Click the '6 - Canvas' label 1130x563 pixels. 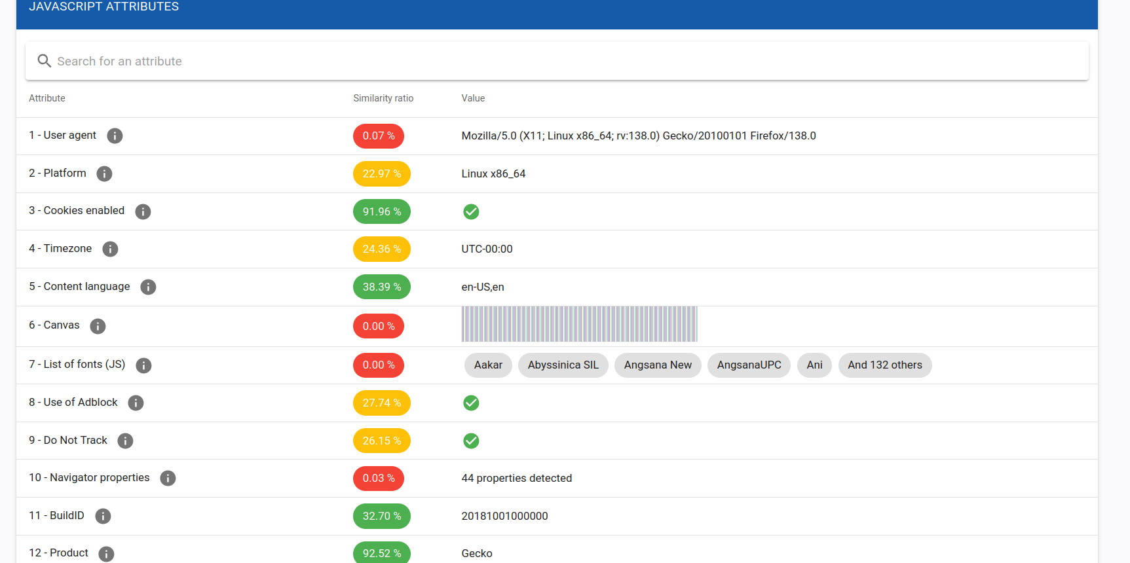(54, 325)
